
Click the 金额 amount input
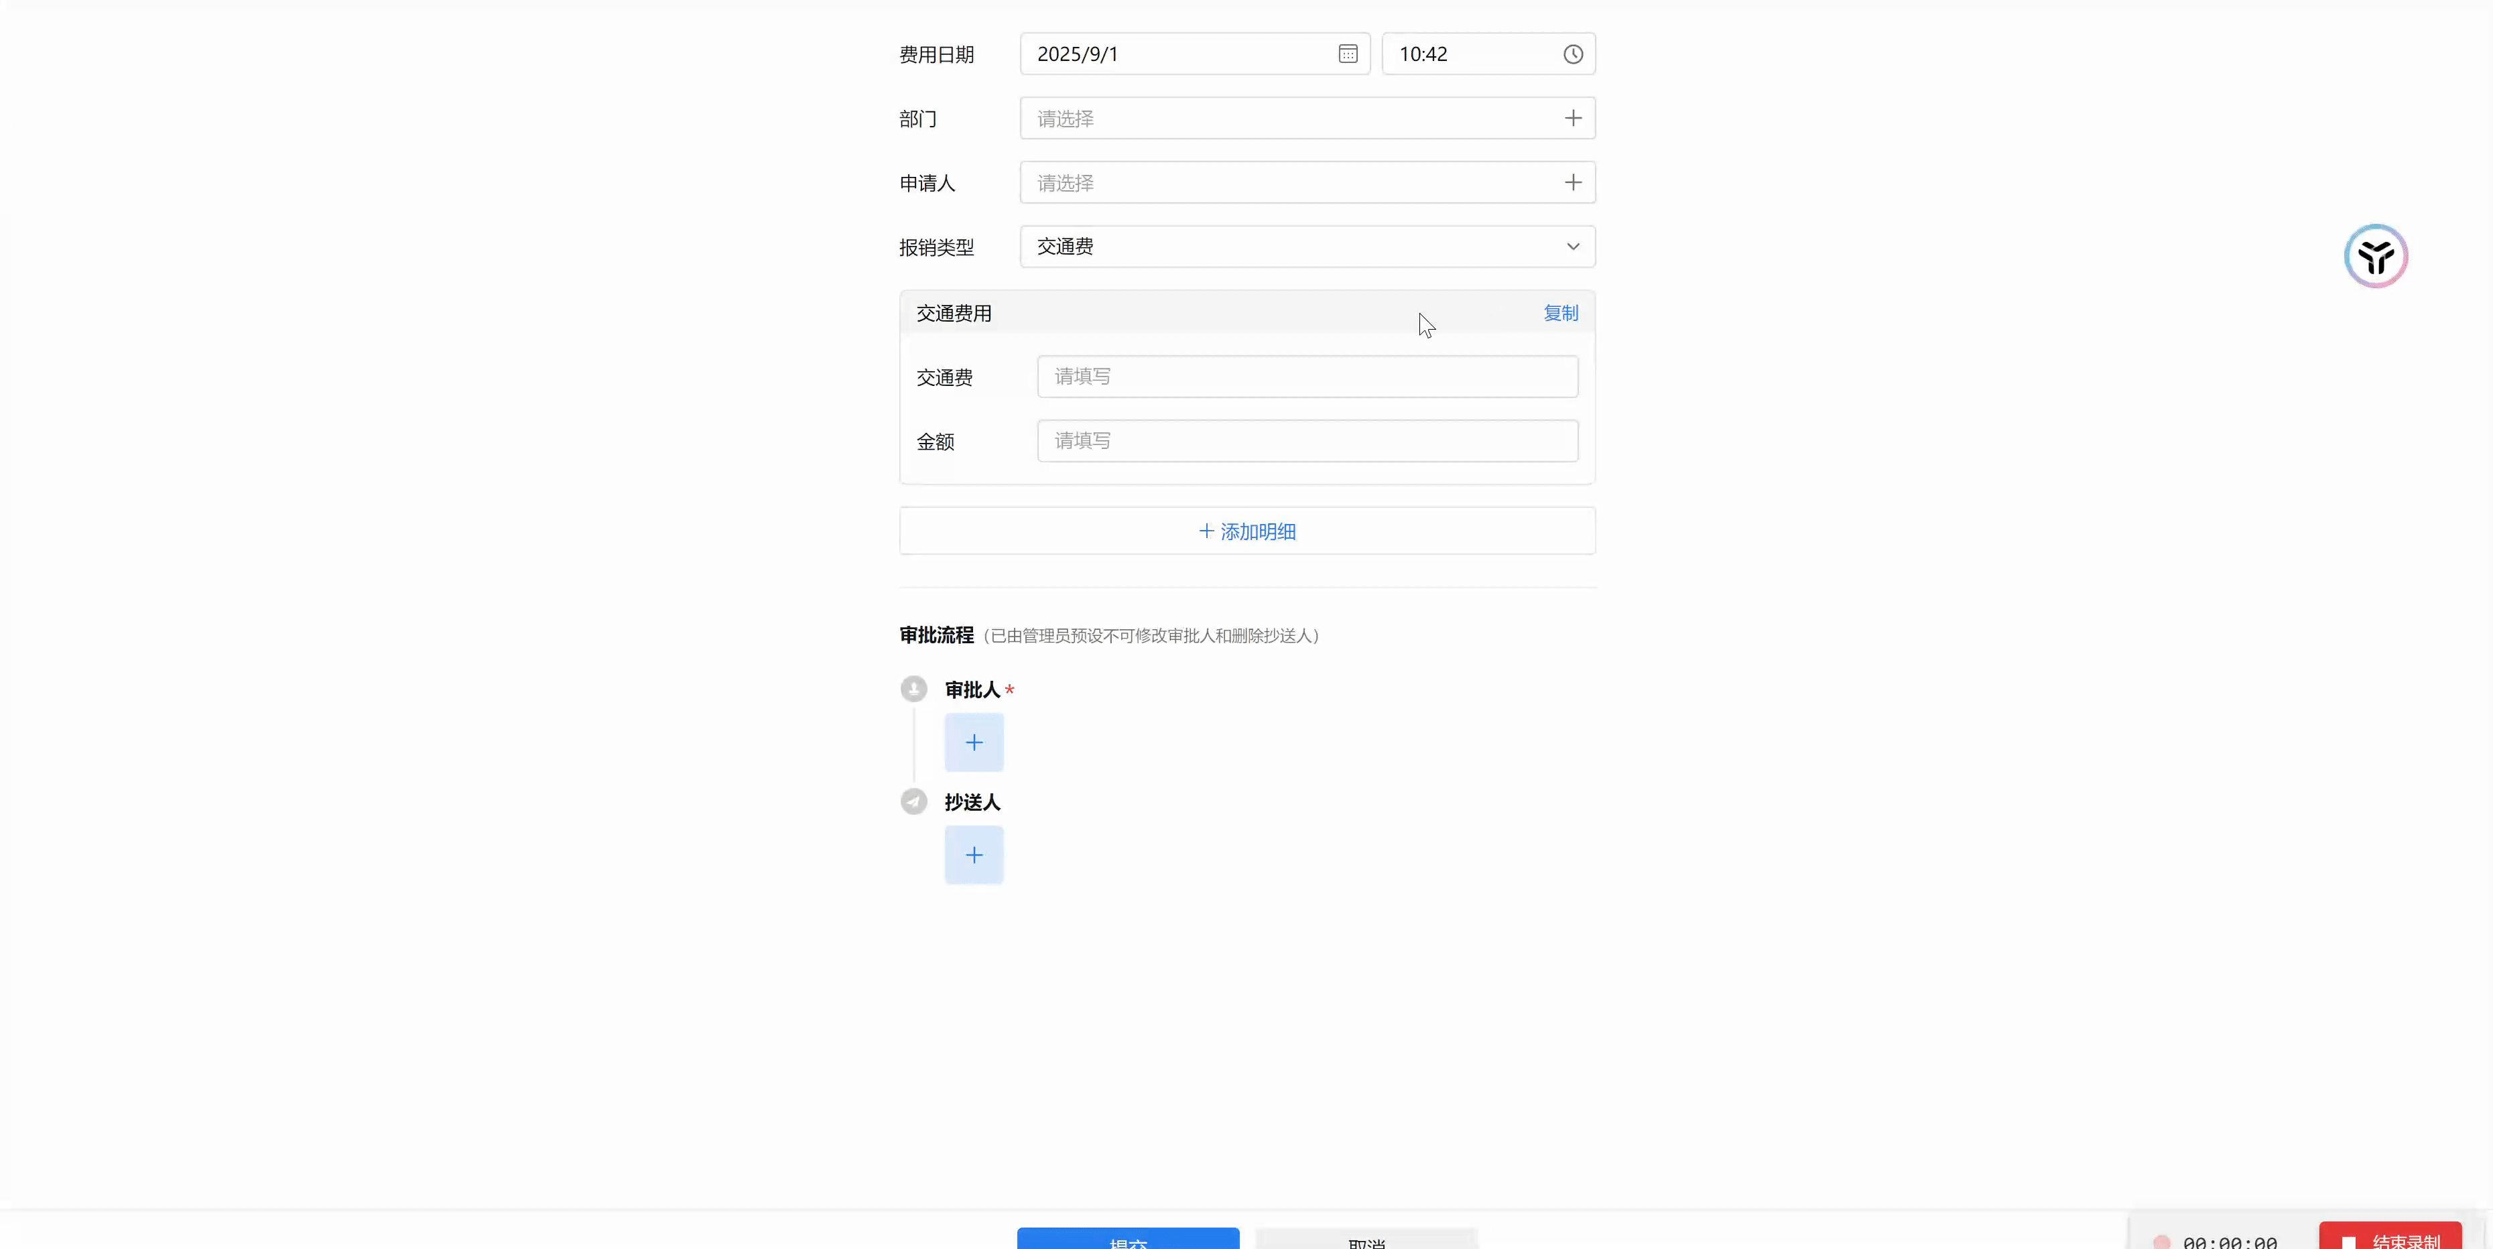point(1307,441)
